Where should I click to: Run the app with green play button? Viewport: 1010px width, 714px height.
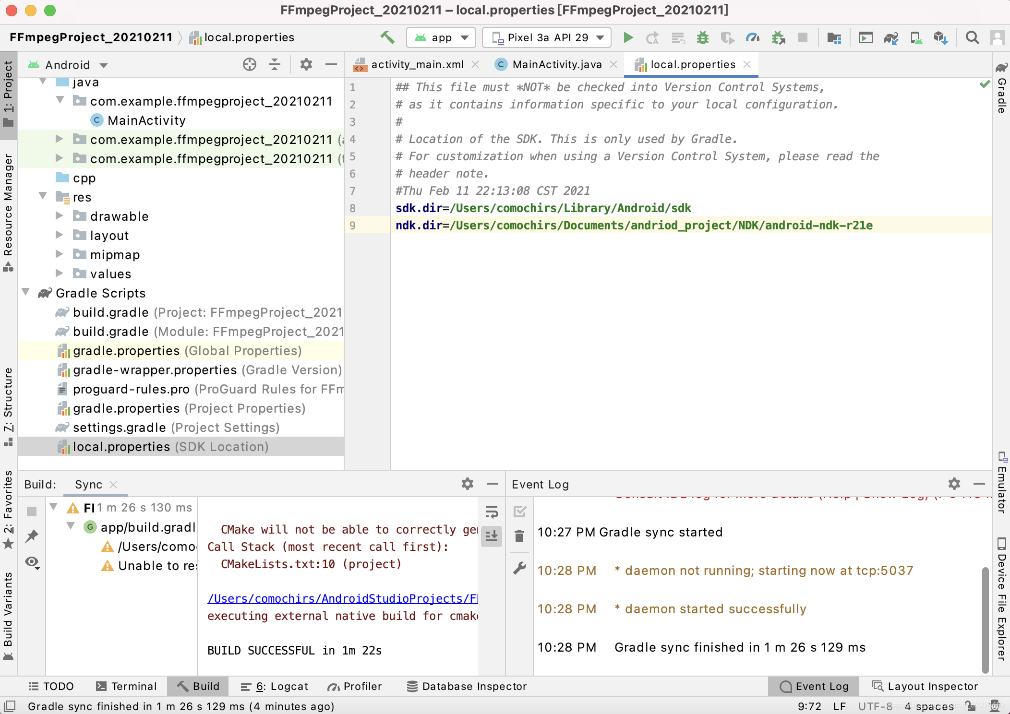(x=628, y=37)
